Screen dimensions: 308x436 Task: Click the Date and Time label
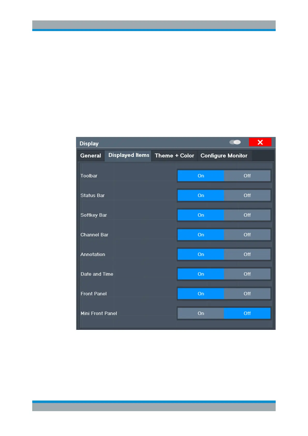tap(97, 274)
